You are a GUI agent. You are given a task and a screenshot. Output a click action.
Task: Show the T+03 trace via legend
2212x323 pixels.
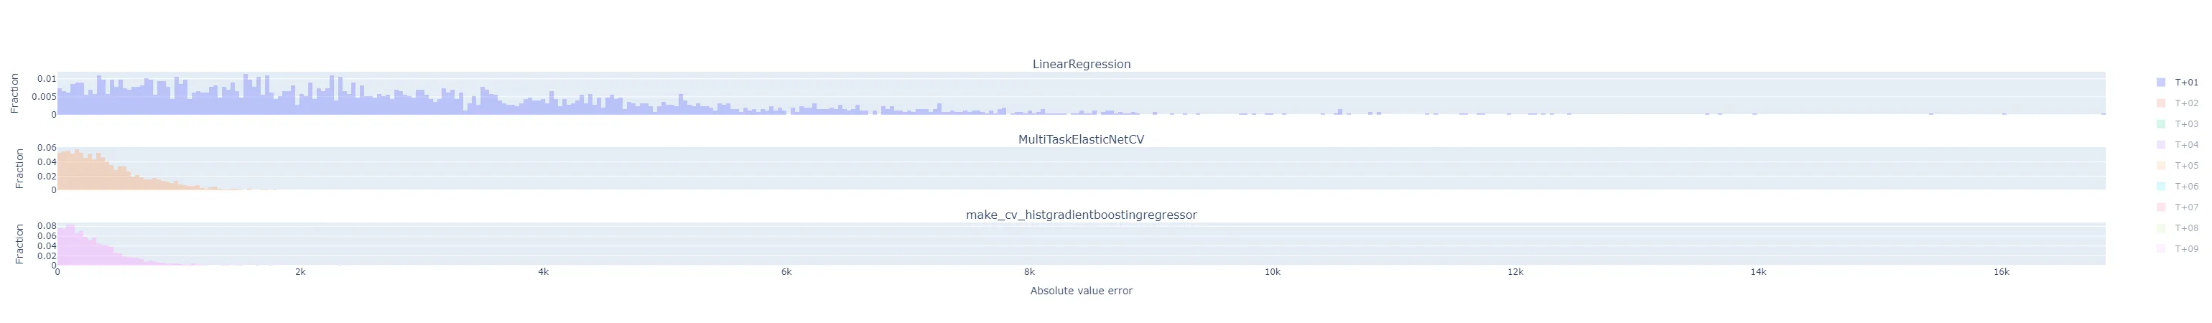(x=2186, y=125)
